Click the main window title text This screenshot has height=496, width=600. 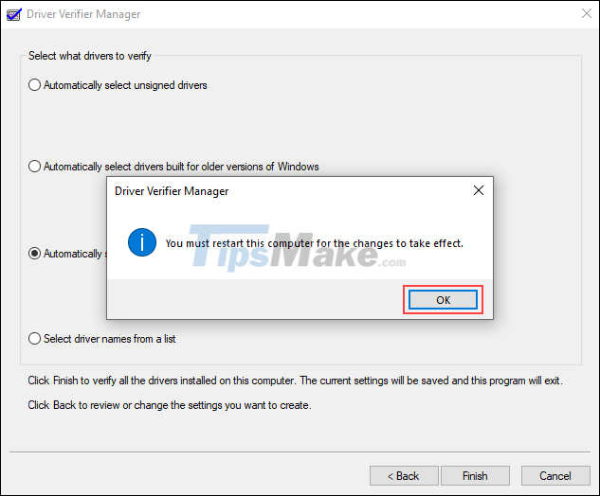pyautogui.click(x=83, y=14)
